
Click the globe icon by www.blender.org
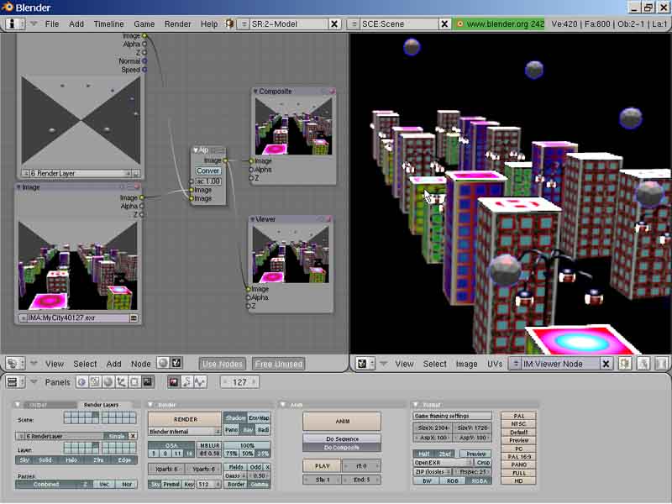click(x=460, y=24)
